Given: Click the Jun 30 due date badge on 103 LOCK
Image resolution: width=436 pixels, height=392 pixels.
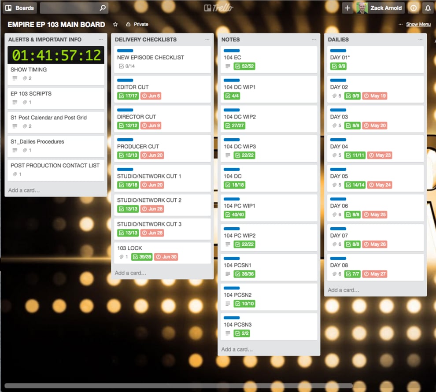Looking at the screenshot, I should click(x=166, y=257).
